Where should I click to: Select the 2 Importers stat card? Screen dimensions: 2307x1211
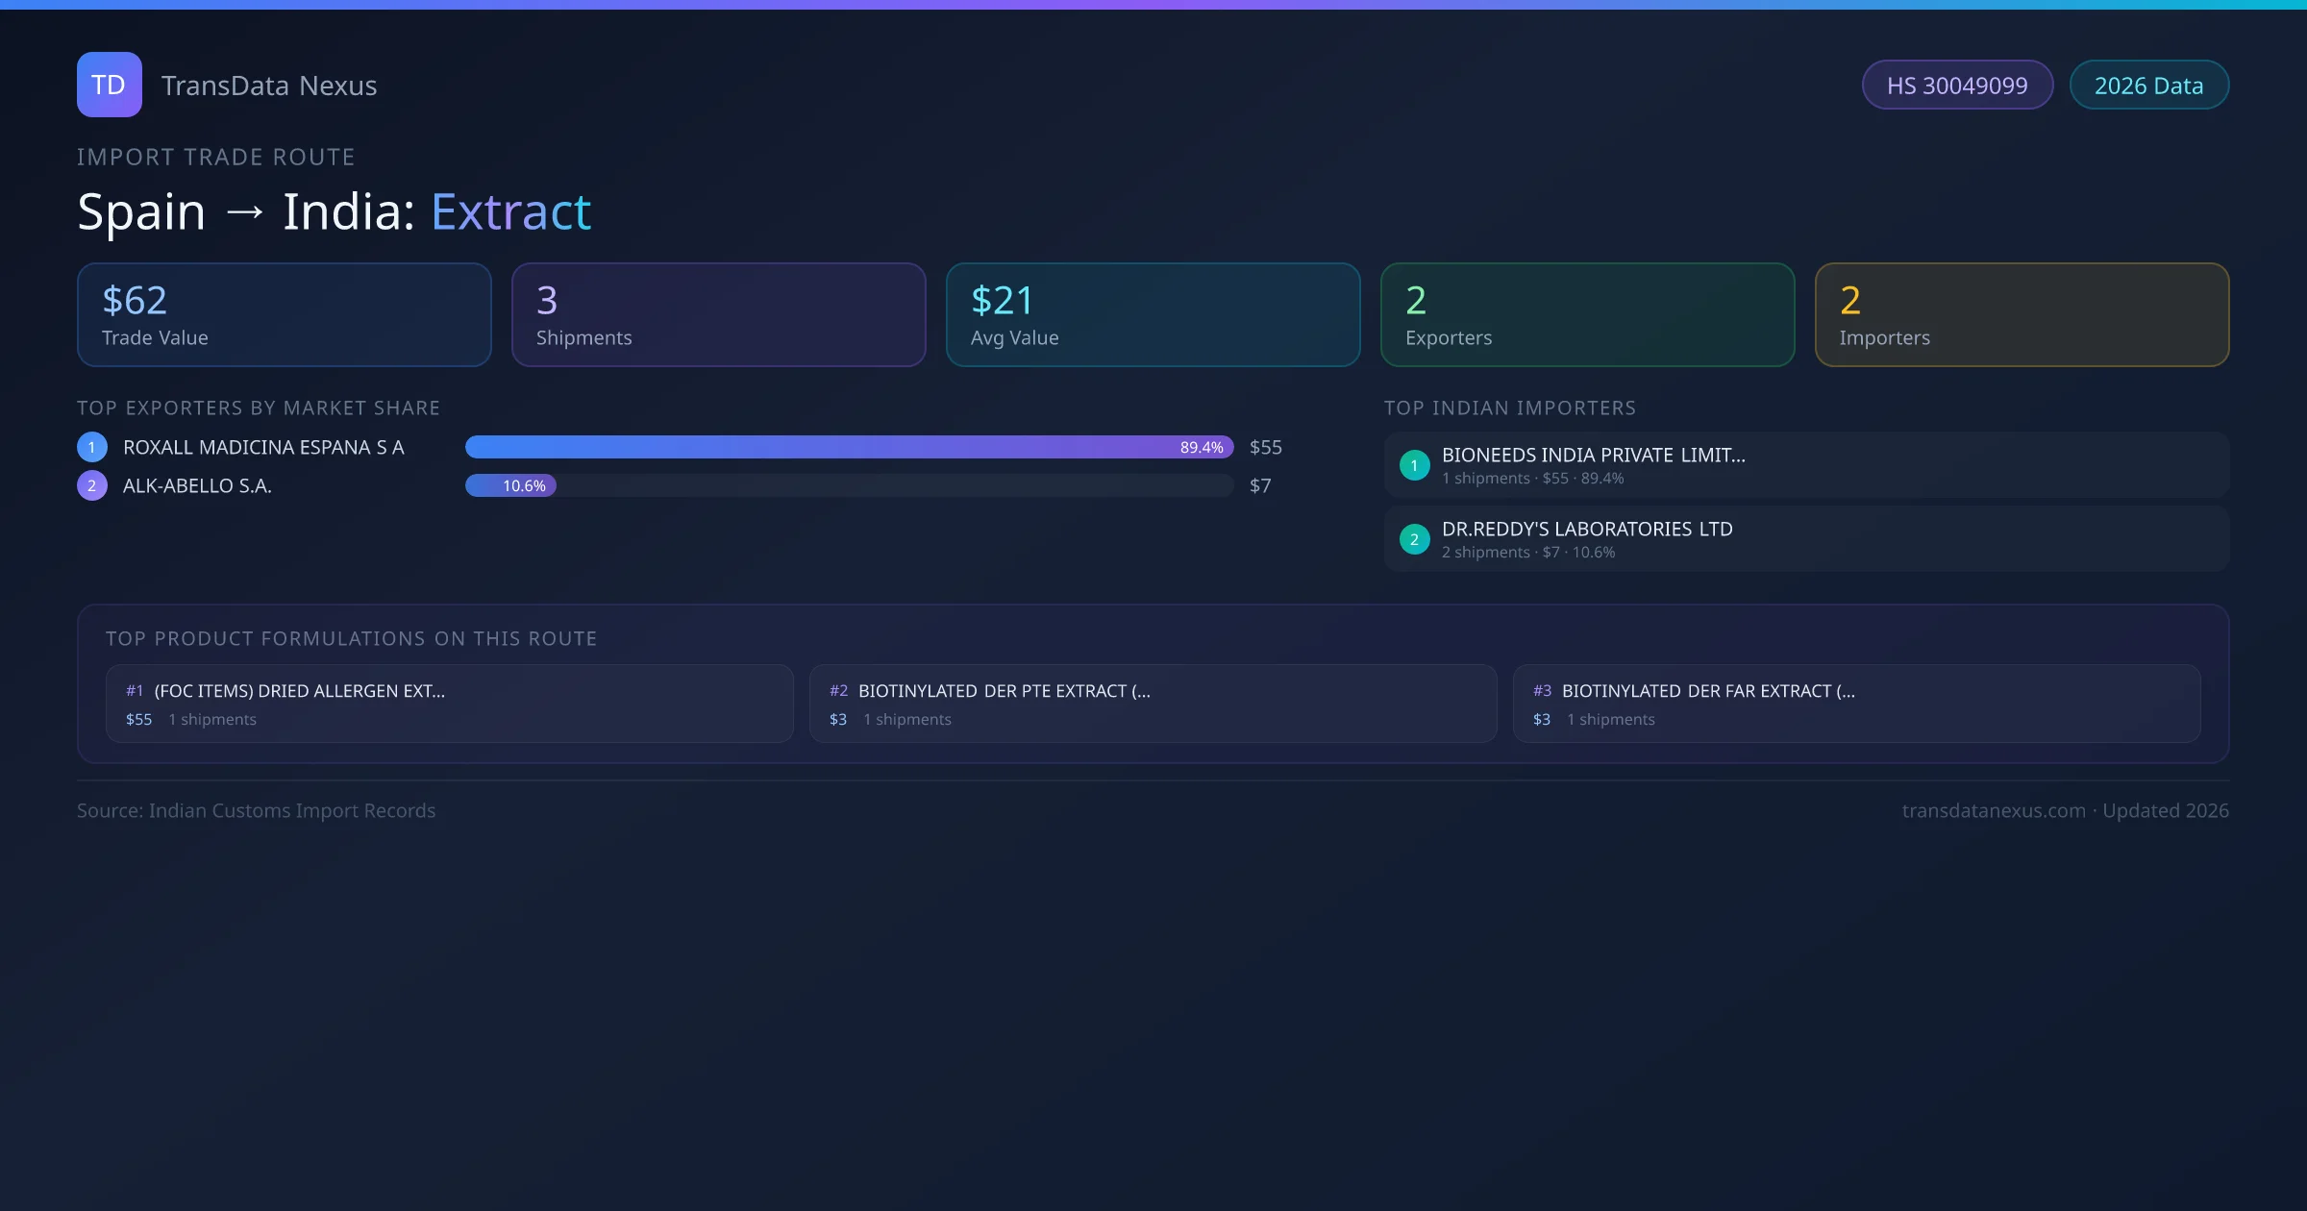2022,315
